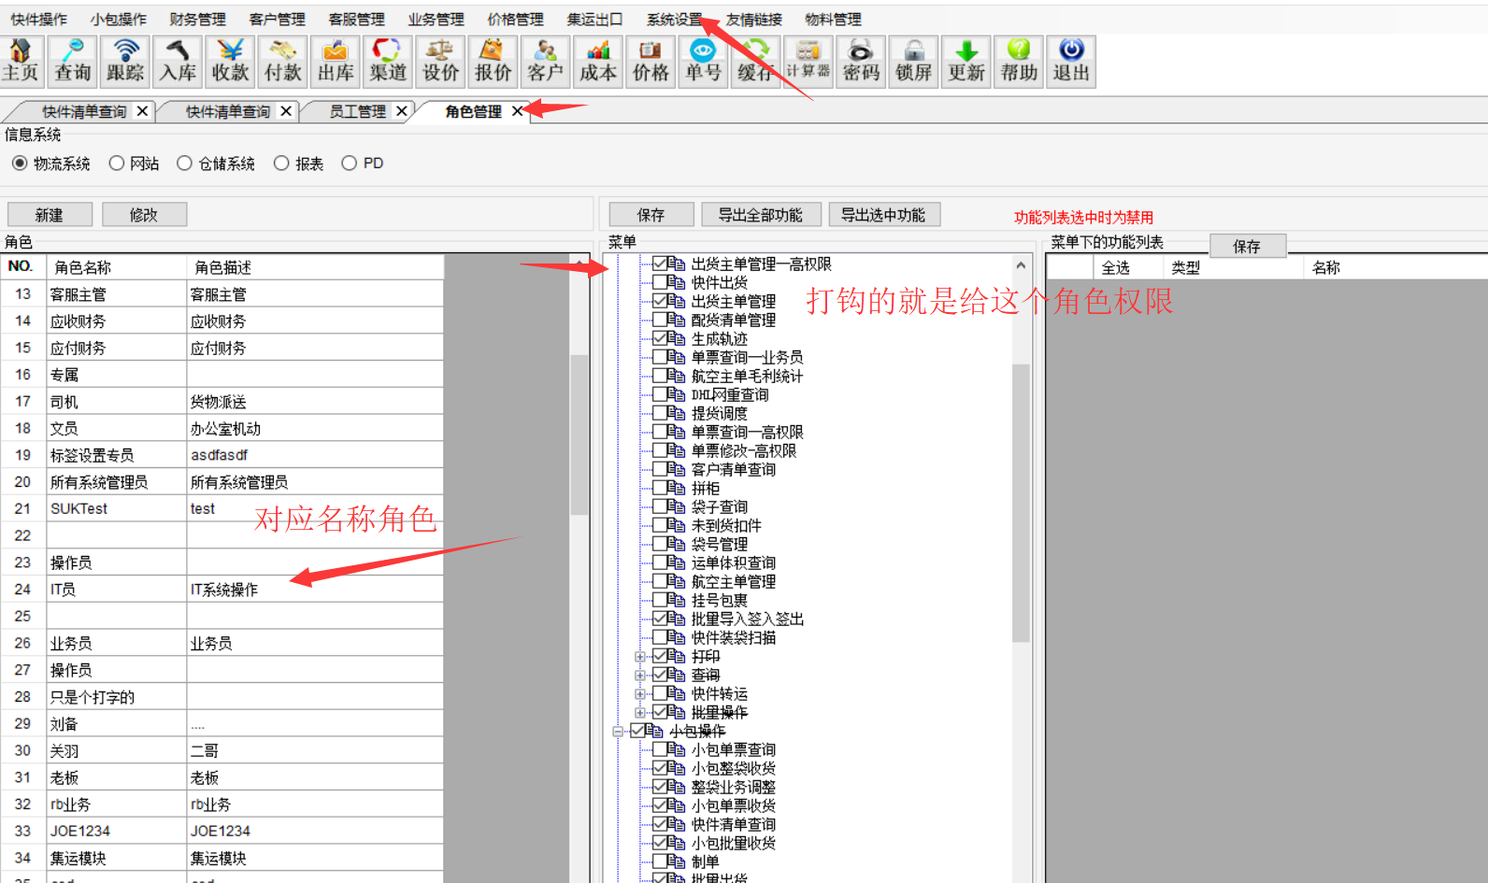Check the 快件出货 menu checkbox
This screenshot has width=1488, height=883.
660,282
